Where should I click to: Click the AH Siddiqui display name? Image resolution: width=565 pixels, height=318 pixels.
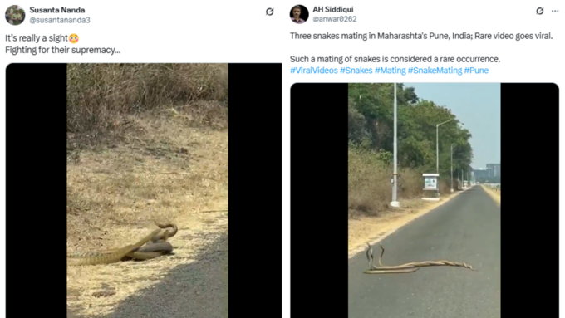333,9
